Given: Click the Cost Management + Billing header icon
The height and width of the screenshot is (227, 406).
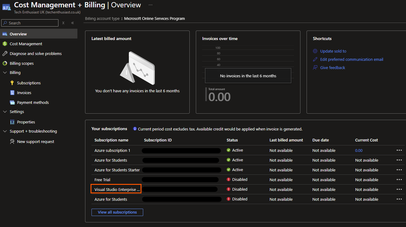Looking at the screenshot, I should (6, 8).
